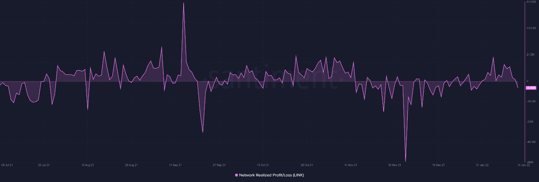Click the '30 Nov 21' date label
Screen dimensions: 539x182
(395, 165)
